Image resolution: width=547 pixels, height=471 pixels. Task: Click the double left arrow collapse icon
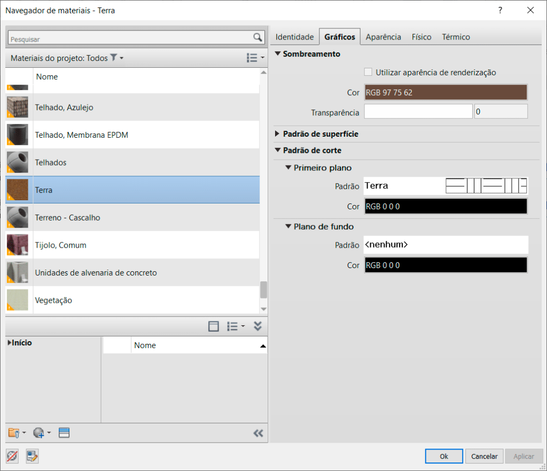[x=258, y=433]
